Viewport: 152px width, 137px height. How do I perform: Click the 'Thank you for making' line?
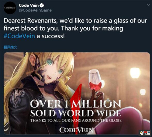tap(92, 29)
